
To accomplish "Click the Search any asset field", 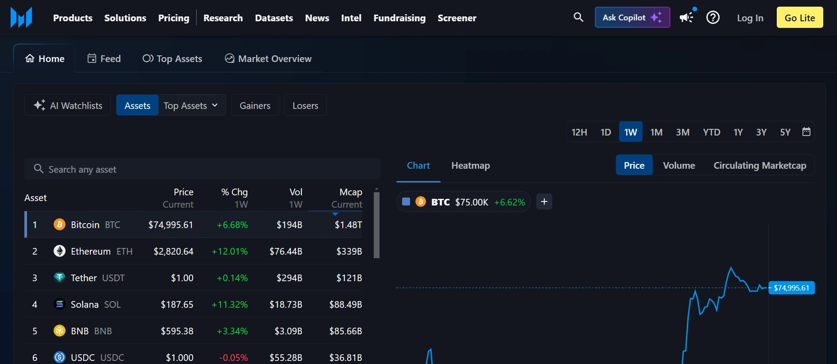I will (202, 169).
